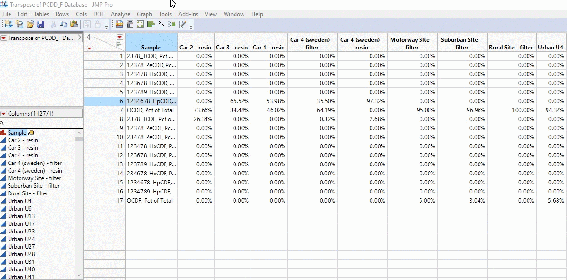Image resolution: width=567 pixels, height=280 pixels.
Task: Open the Columns panel red triangle menu
Action: pyautogui.click(x=4, y=114)
